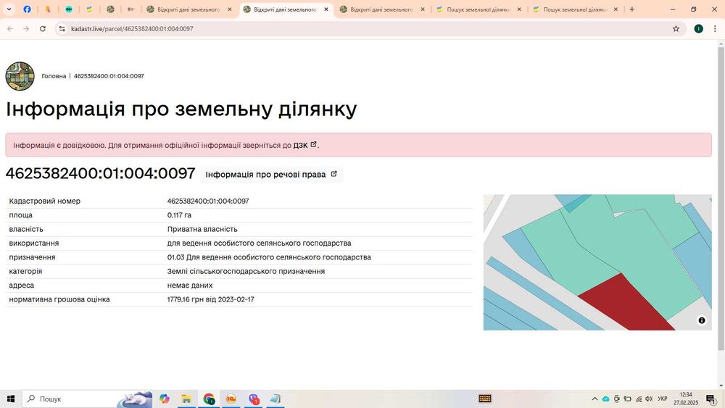Image resolution: width=725 pixels, height=408 pixels.
Task: Close the active 'Відкриті дані' tab
Action: coord(326,9)
